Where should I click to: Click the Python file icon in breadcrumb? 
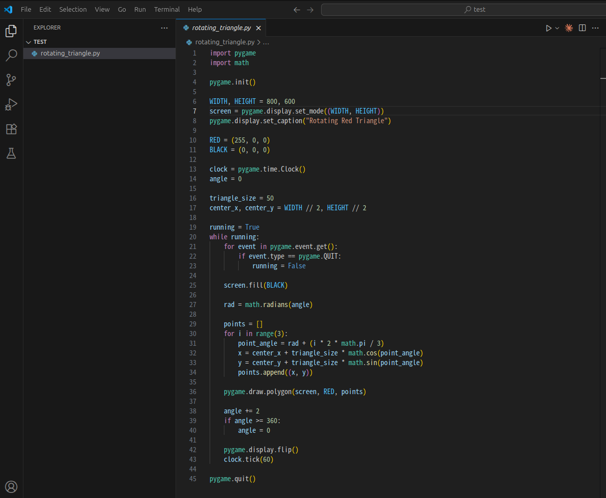pyautogui.click(x=189, y=42)
